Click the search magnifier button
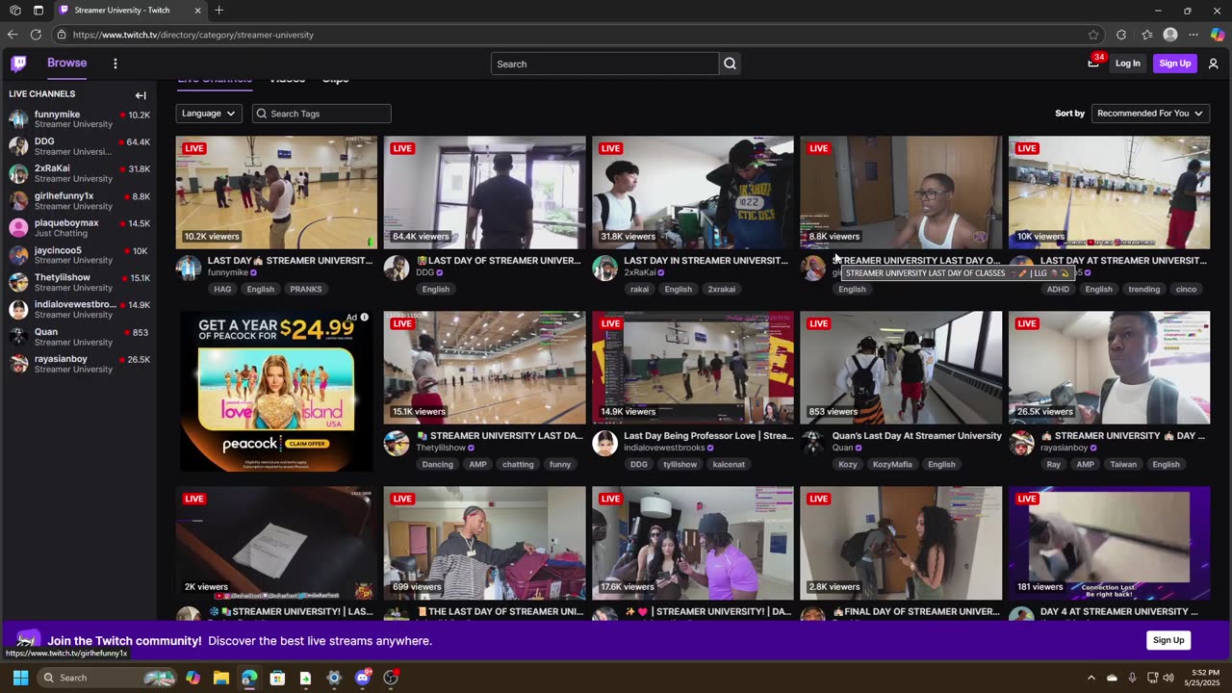Image resolution: width=1232 pixels, height=693 pixels. [x=730, y=64]
